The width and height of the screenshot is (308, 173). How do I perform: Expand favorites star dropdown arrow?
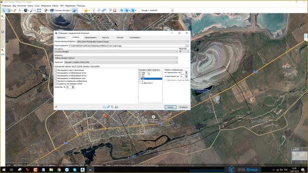pyautogui.click(x=89, y=11)
